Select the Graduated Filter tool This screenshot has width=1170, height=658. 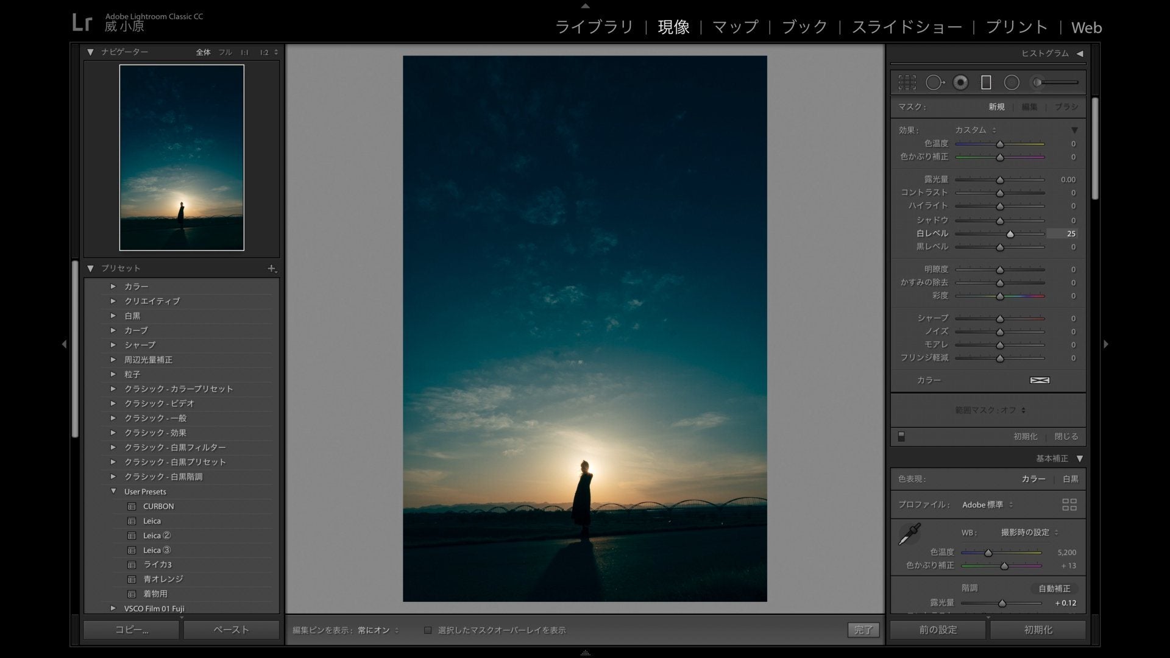tap(986, 82)
